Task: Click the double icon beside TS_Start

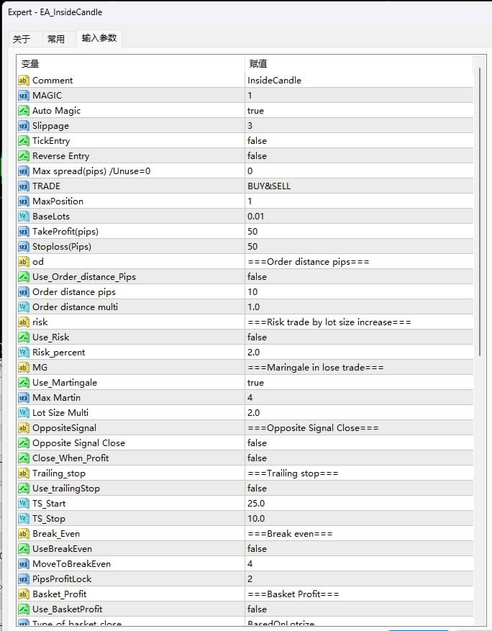Action: tap(23, 503)
